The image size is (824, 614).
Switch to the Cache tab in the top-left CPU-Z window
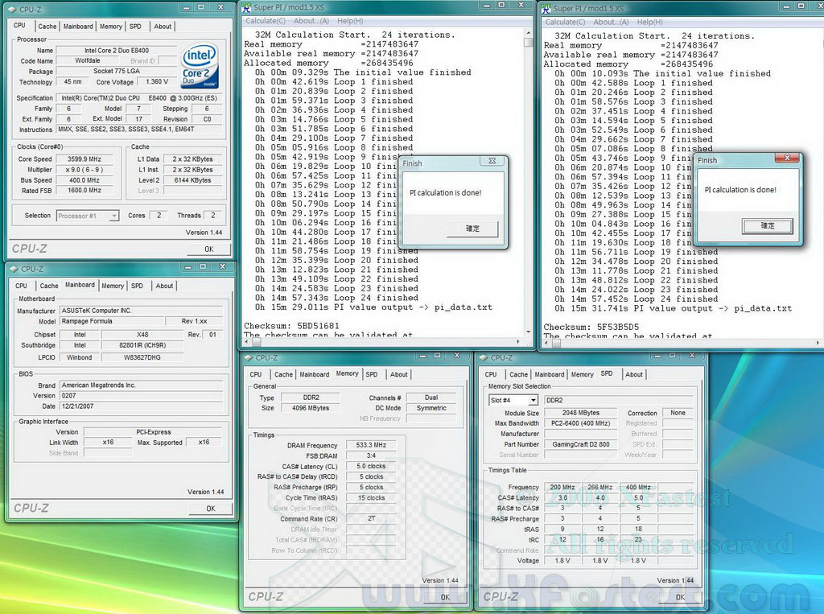coord(47,26)
